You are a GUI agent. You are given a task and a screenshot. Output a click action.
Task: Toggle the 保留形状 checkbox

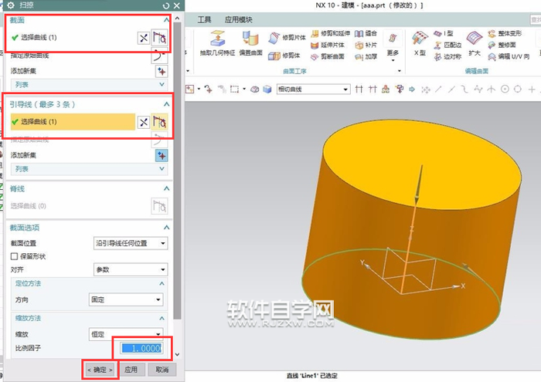tap(14, 256)
